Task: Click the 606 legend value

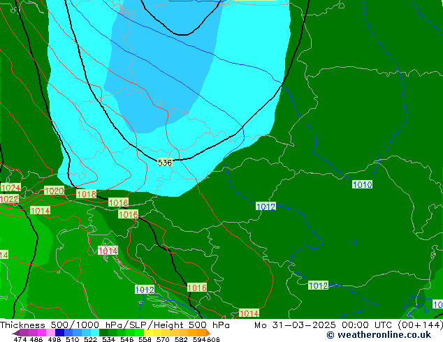Action: click(213, 339)
